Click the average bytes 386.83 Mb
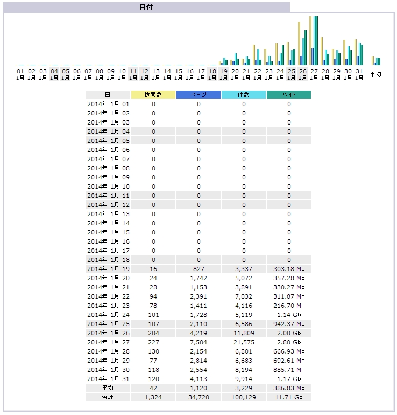Viewport: 397px width, 415px height. 289,388
